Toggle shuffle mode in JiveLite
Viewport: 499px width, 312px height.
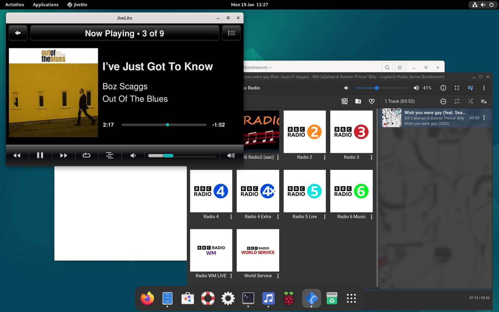coord(110,155)
